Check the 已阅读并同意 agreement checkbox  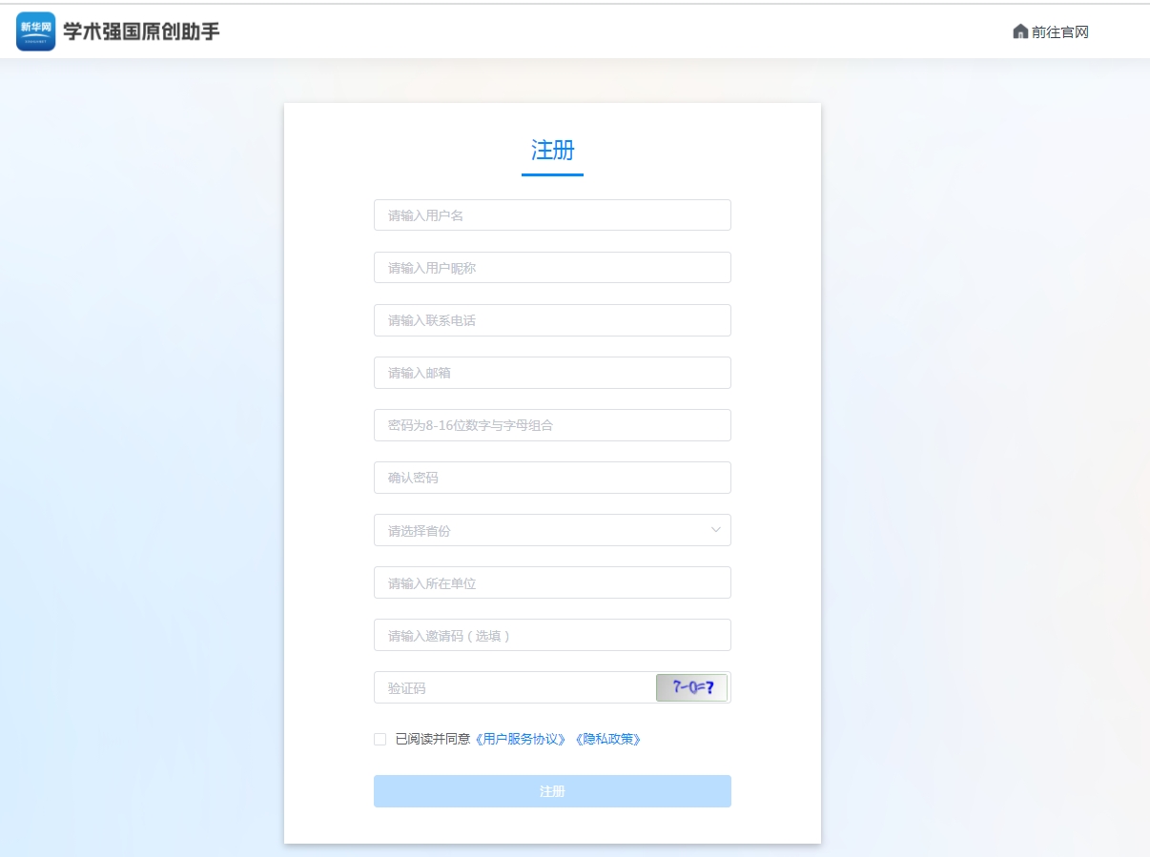pyautogui.click(x=380, y=739)
